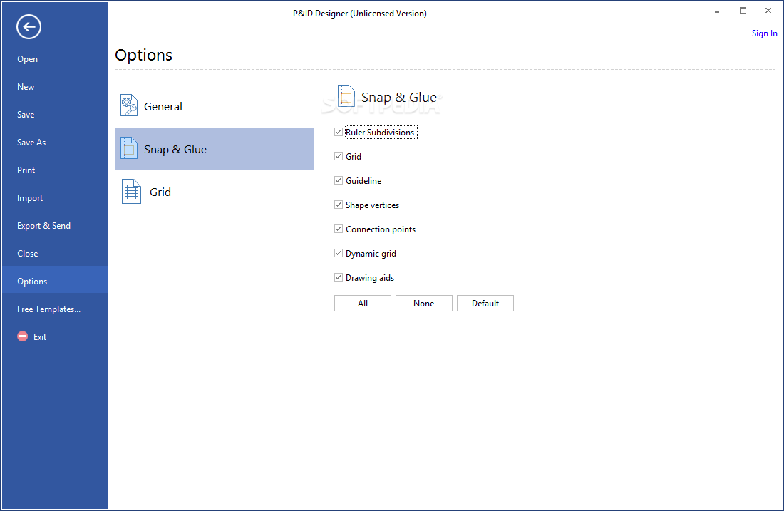784x511 pixels.
Task: Click the None button
Action: (424, 304)
